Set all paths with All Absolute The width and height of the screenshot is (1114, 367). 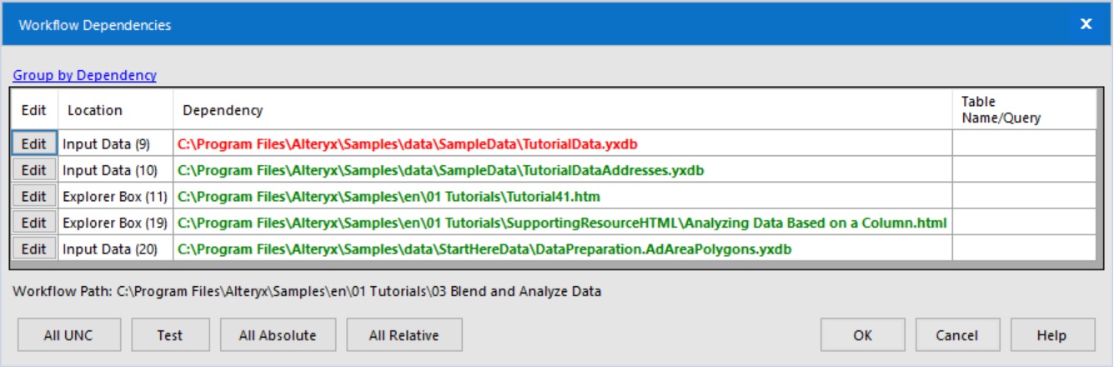[278, 335]
